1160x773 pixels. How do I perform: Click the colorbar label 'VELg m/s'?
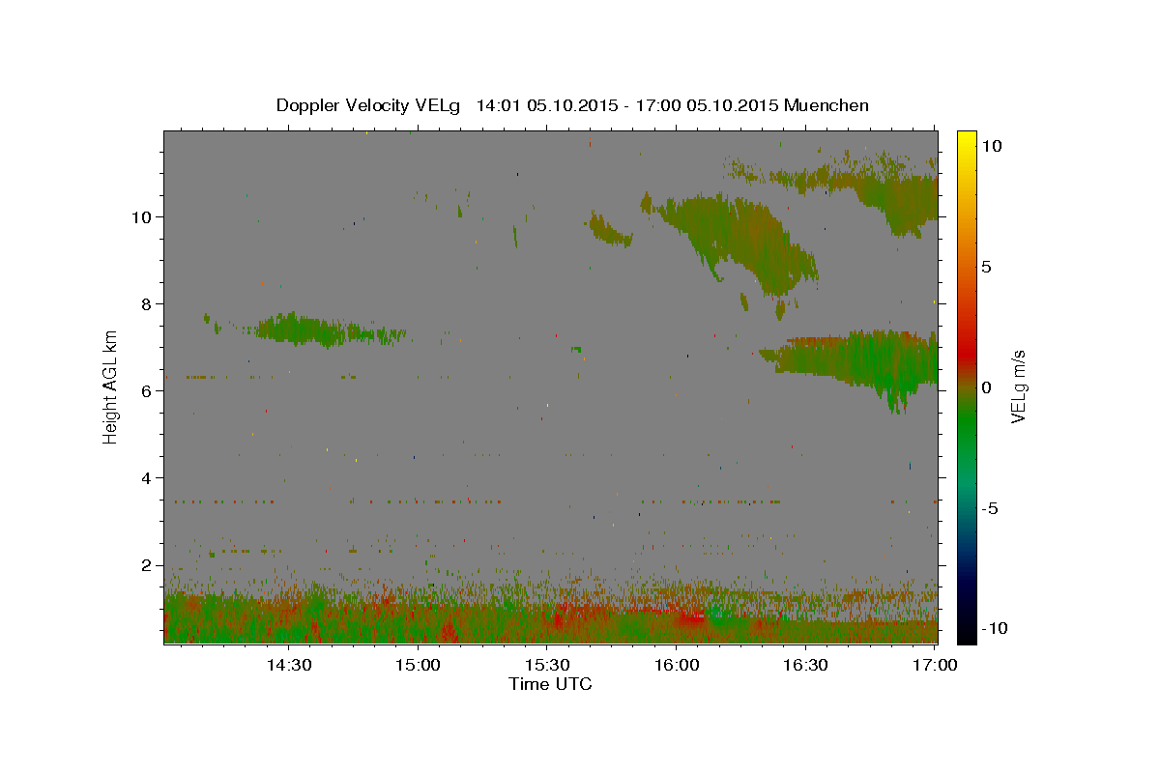click(x=1019, y=386)
